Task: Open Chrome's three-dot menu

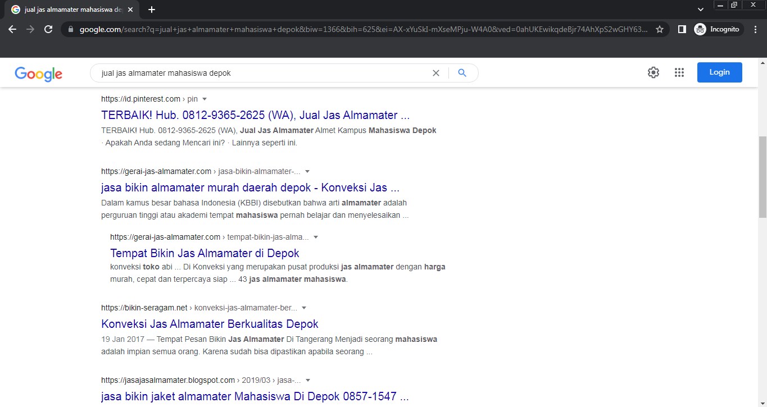Action: (756, 29)
